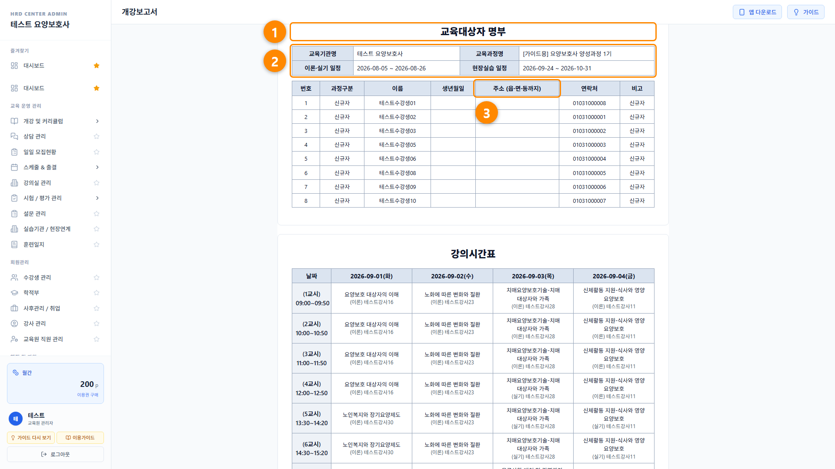
Task: Click the 강의실 관리 building icon
Action: [x=14, y=183]
